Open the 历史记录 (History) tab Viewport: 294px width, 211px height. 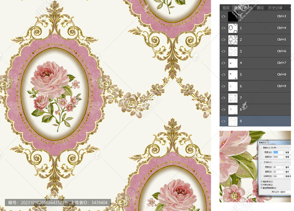275,8
